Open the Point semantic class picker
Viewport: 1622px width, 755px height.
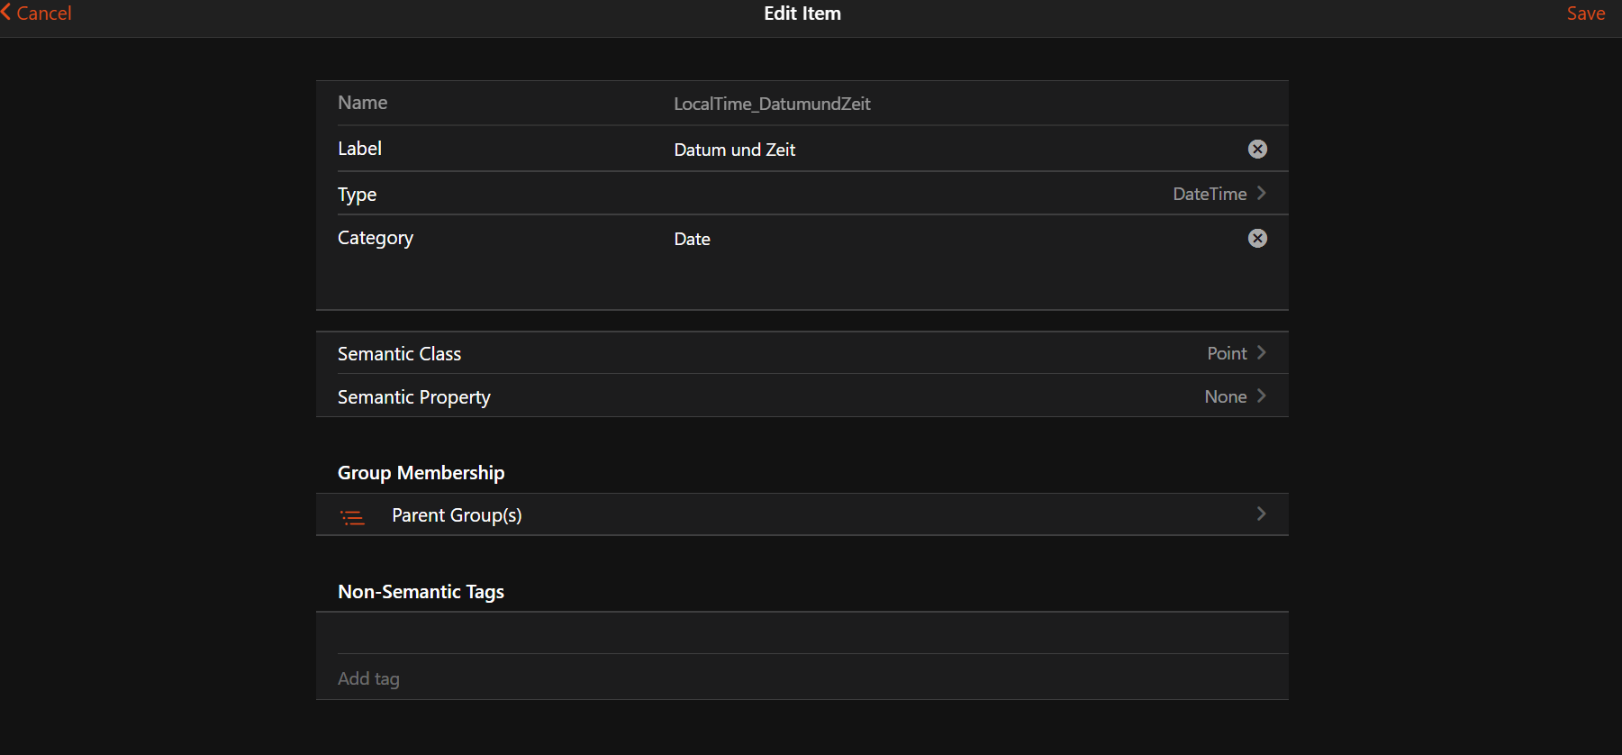coord(1226,354)
